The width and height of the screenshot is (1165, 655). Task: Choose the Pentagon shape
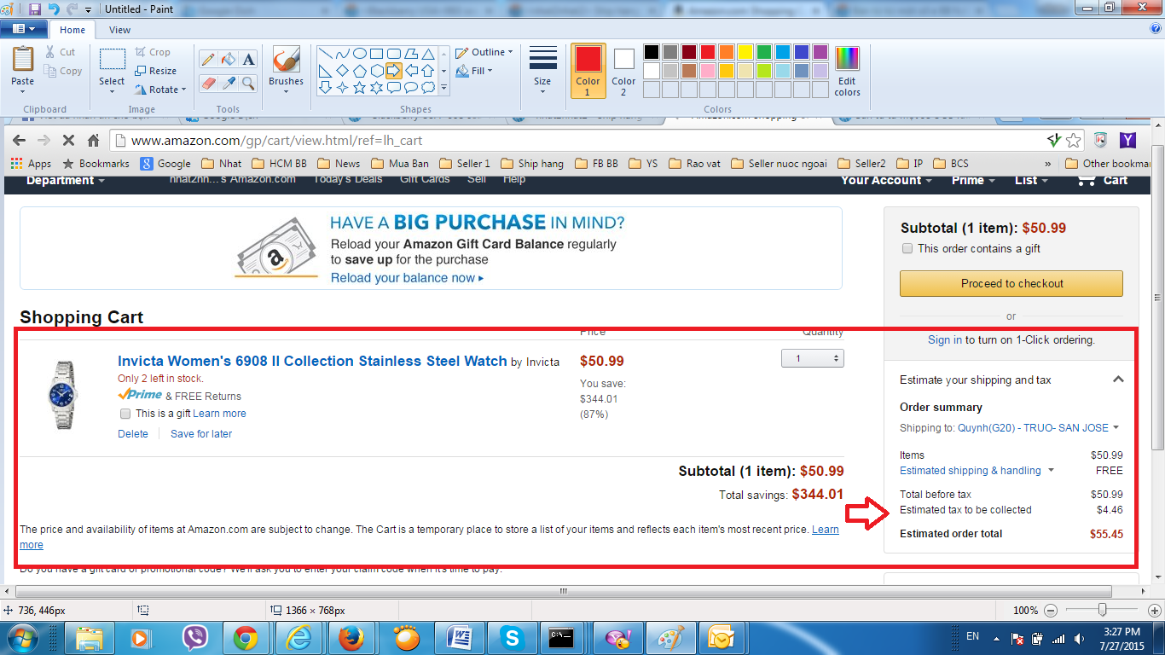(x=359, y=70)
